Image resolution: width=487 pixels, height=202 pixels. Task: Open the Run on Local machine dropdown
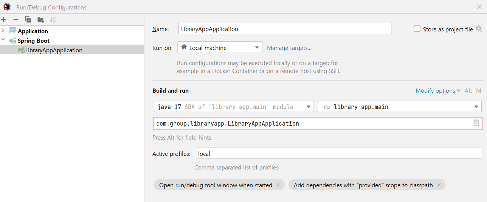click(220, 48)
